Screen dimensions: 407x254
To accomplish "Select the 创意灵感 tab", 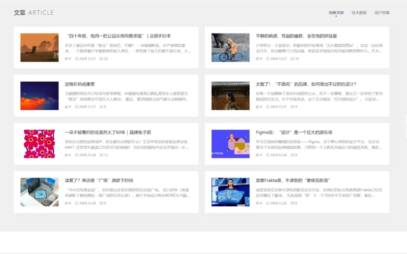I will pyautogui.click(x=336, y=13).
